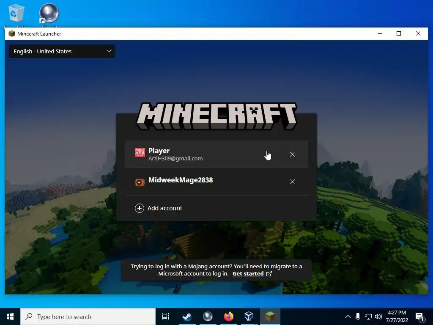Open the notification center icon
433x325 pixels.
tap(419, 317)
